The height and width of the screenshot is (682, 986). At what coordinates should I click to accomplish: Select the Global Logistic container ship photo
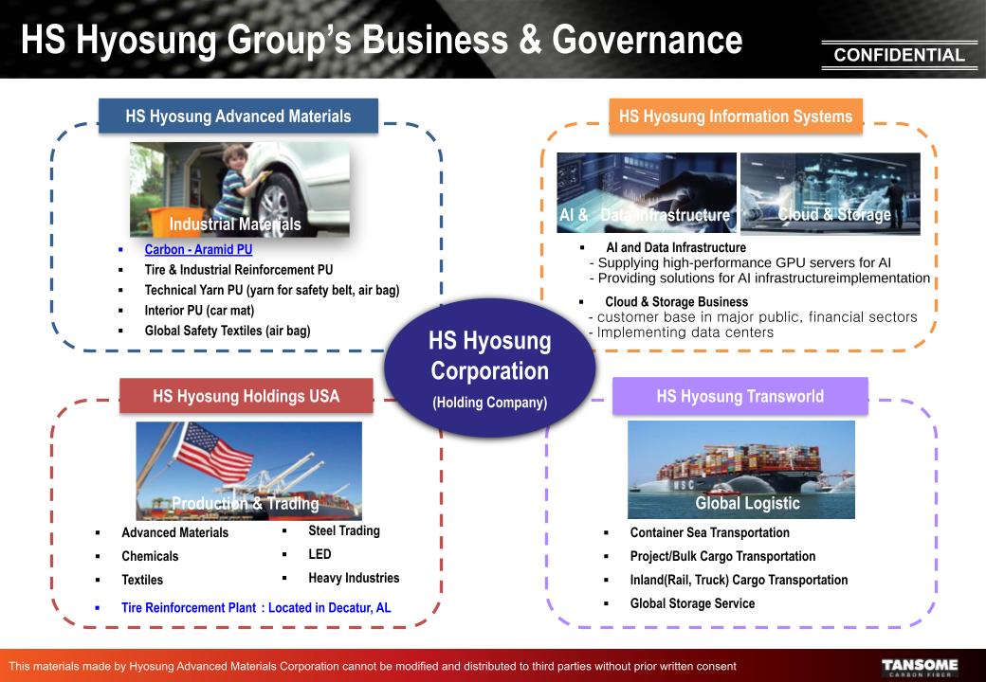740,468
